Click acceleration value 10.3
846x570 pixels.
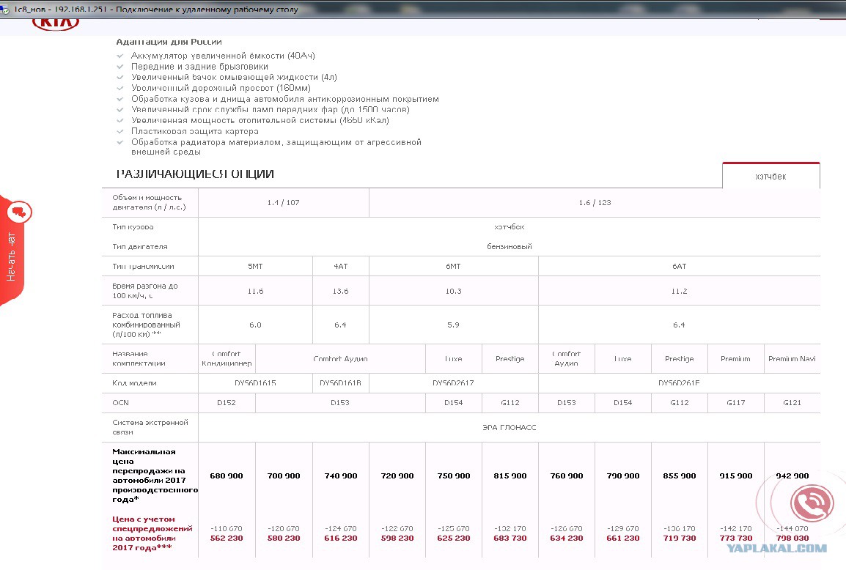coord(453,291)
